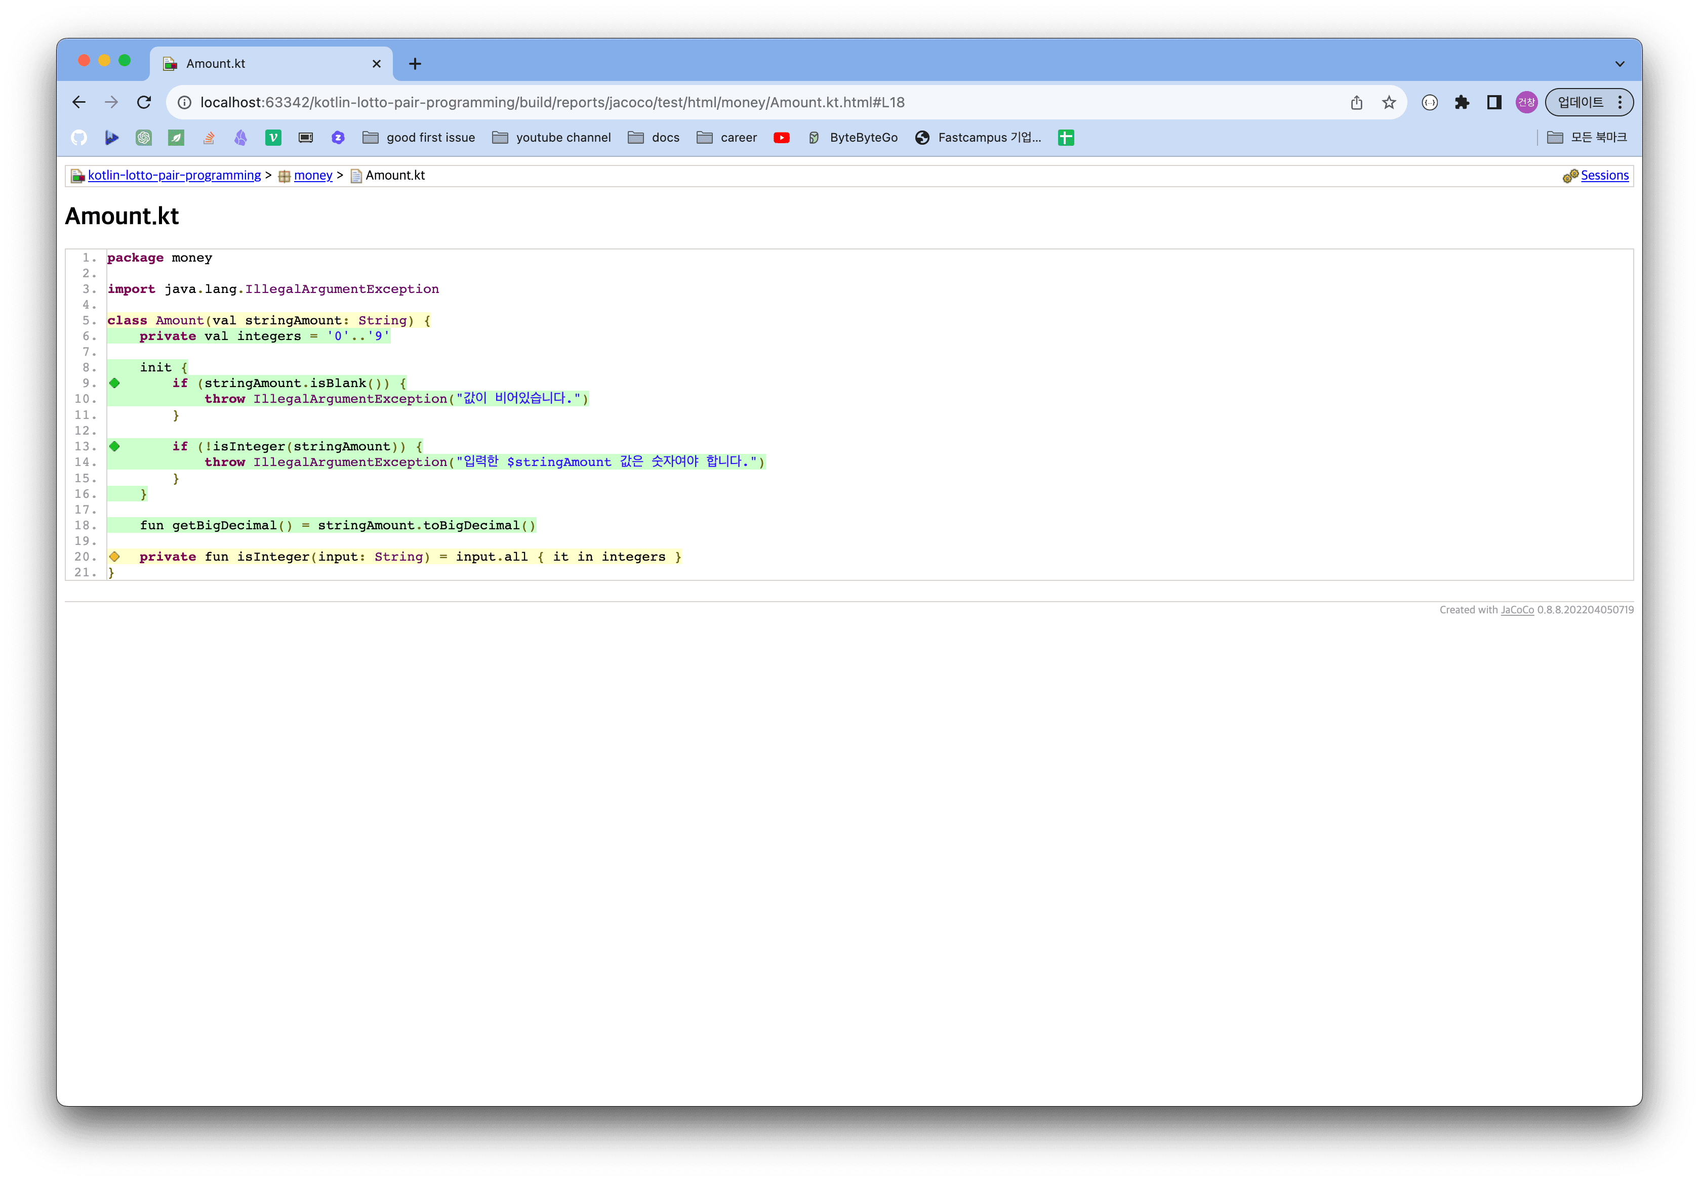This screenshot has height=1181, width=1699.
Task: Click the localhost address bar URL
Action: click(x=552, y=102)
